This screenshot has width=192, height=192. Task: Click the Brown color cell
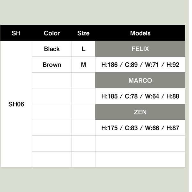[52, 65]
